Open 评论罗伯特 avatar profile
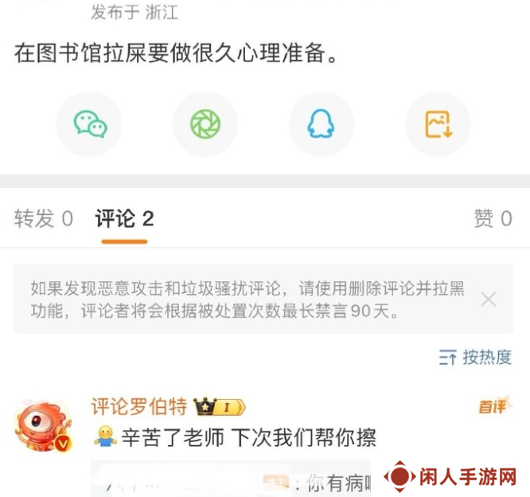530x497 pixels. (43, 426)
